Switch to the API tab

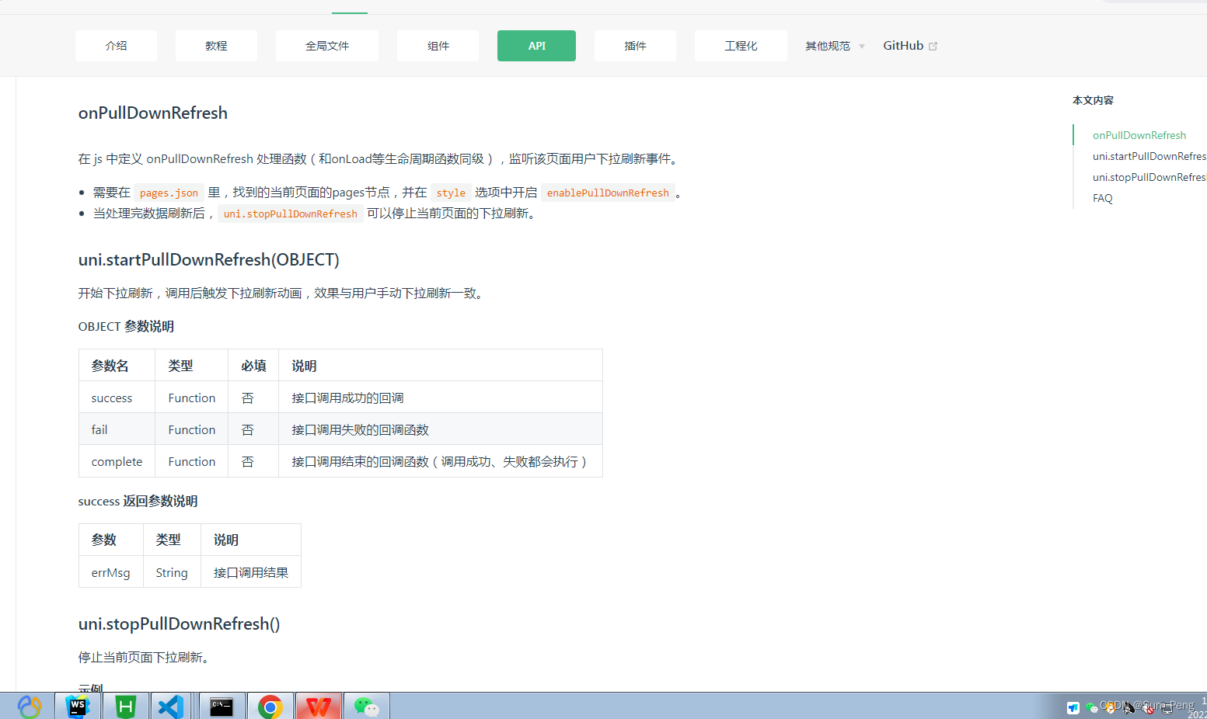click(536, 45)
